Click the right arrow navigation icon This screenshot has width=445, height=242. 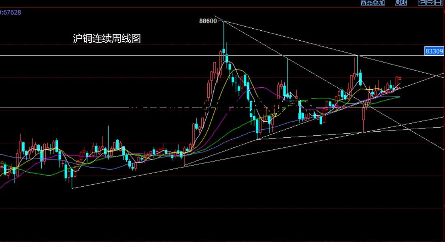[x=430, y=2]
